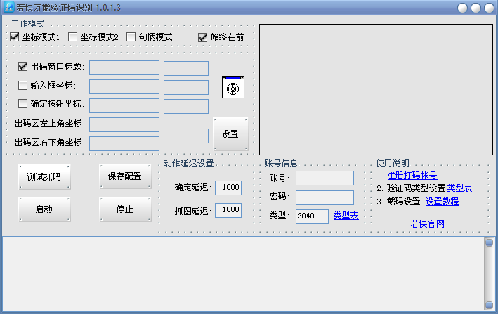Check 确定按钮坐标 checkbox
498x314 pixels.
(x=23, y=103)
